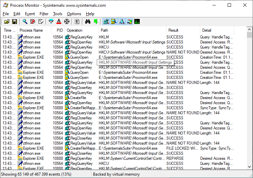Image resolution: width=253 pixels, height=178 pixels.
Task: Click the Process Name column header
Action: point(34,30)
